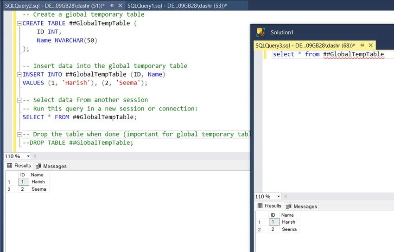Select ID cell '1' in Solution1 results
The image size is (394, 252).
[274, 222]
